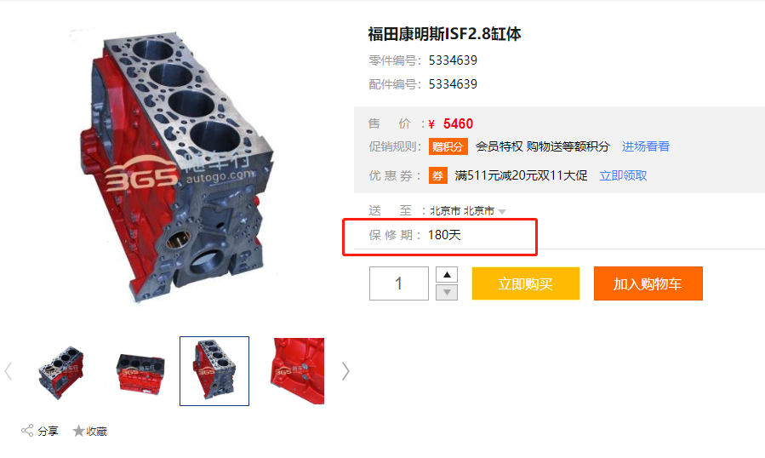Image resolution: width=765 pixels, height=458 pixels.
Task: Increase quantity with the up arrow
Action: [x=447, y=275]
